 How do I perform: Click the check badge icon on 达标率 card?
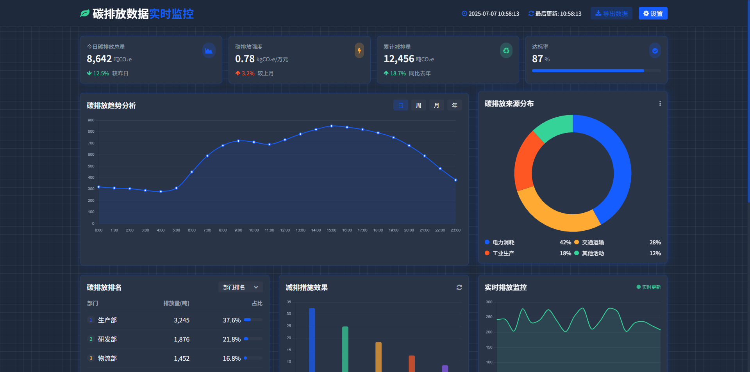click(655, 50)
